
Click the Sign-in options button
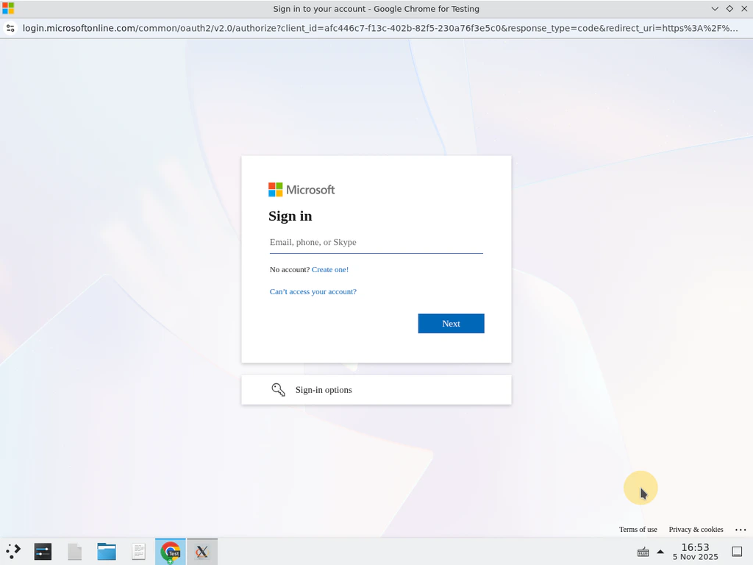pos(376,390)
